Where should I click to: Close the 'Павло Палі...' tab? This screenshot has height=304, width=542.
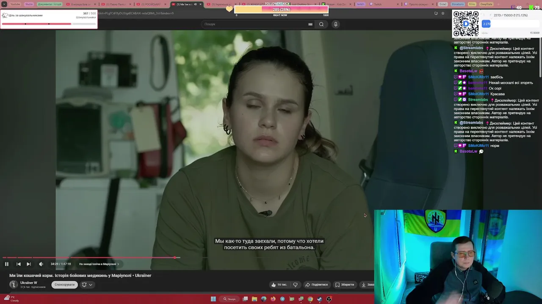click(130, 4)
